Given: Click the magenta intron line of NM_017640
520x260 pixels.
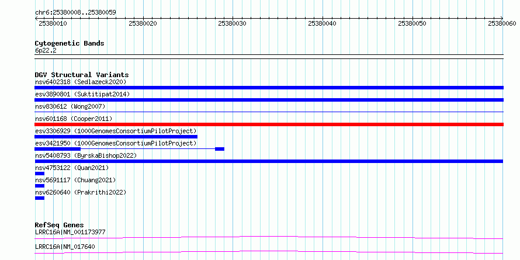Looking at the screenshot, I should (269, 252).
